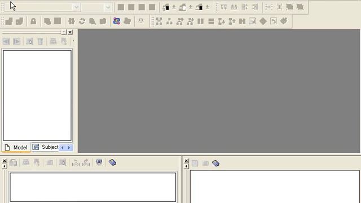Click the colored blue-and-red connector icon

click(117, 21)
